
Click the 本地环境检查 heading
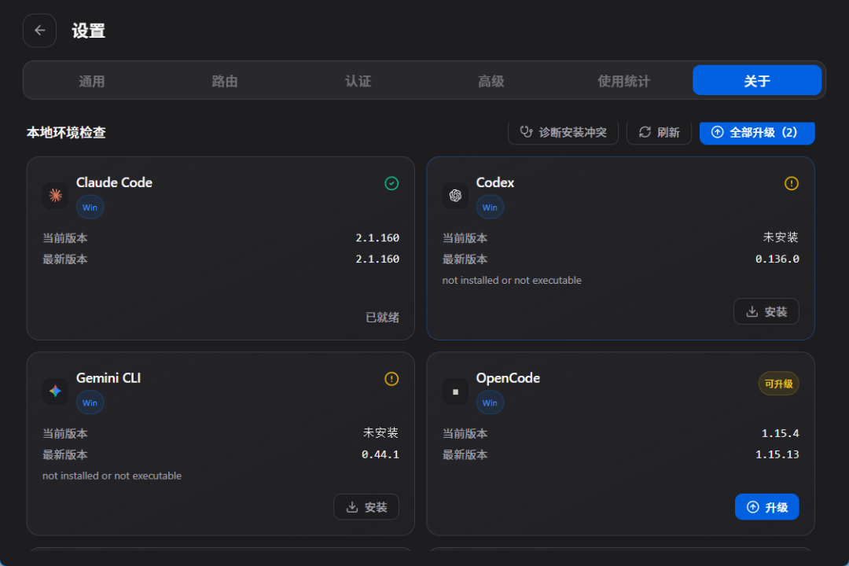[x=66, y=133]
